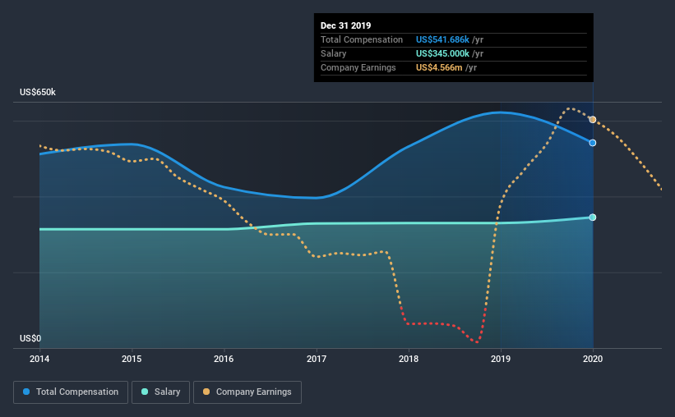Image resolution: width=675 pixels, height=417 pixels.
Task: Click the US$4.566m earnings value
Action: [439, 67]
